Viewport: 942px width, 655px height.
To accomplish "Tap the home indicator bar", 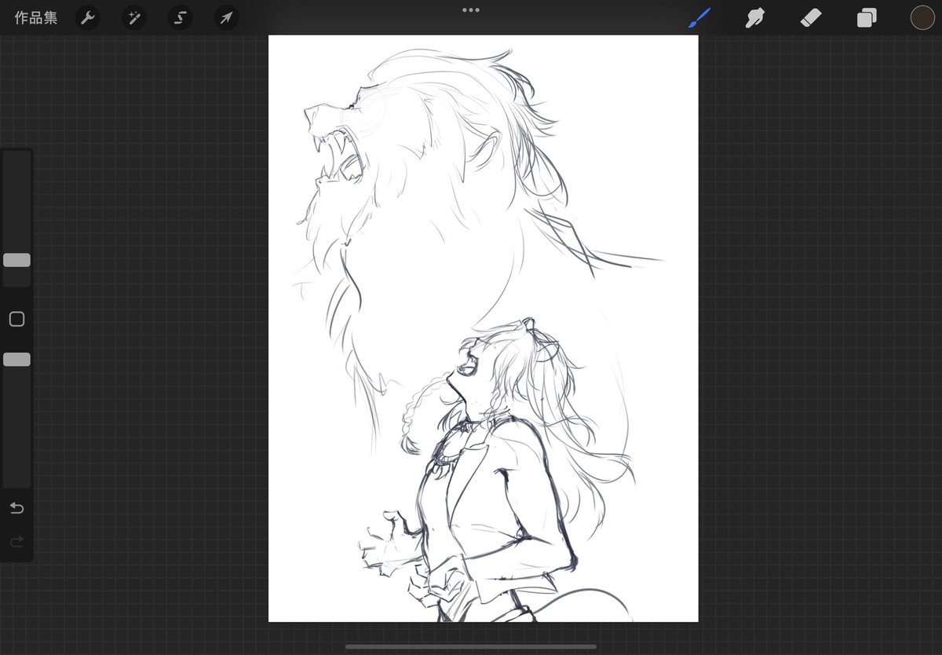I will click(471, 647).
